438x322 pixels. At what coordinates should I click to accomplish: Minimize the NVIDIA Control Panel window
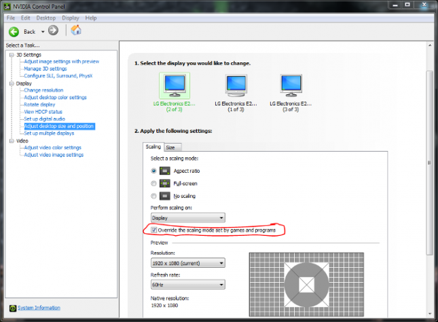click(x=395, y=5)
